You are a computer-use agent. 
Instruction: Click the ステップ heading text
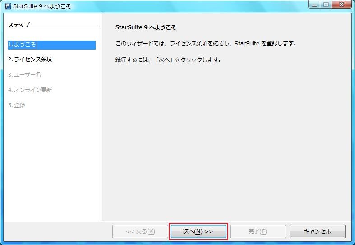[19, 25]
